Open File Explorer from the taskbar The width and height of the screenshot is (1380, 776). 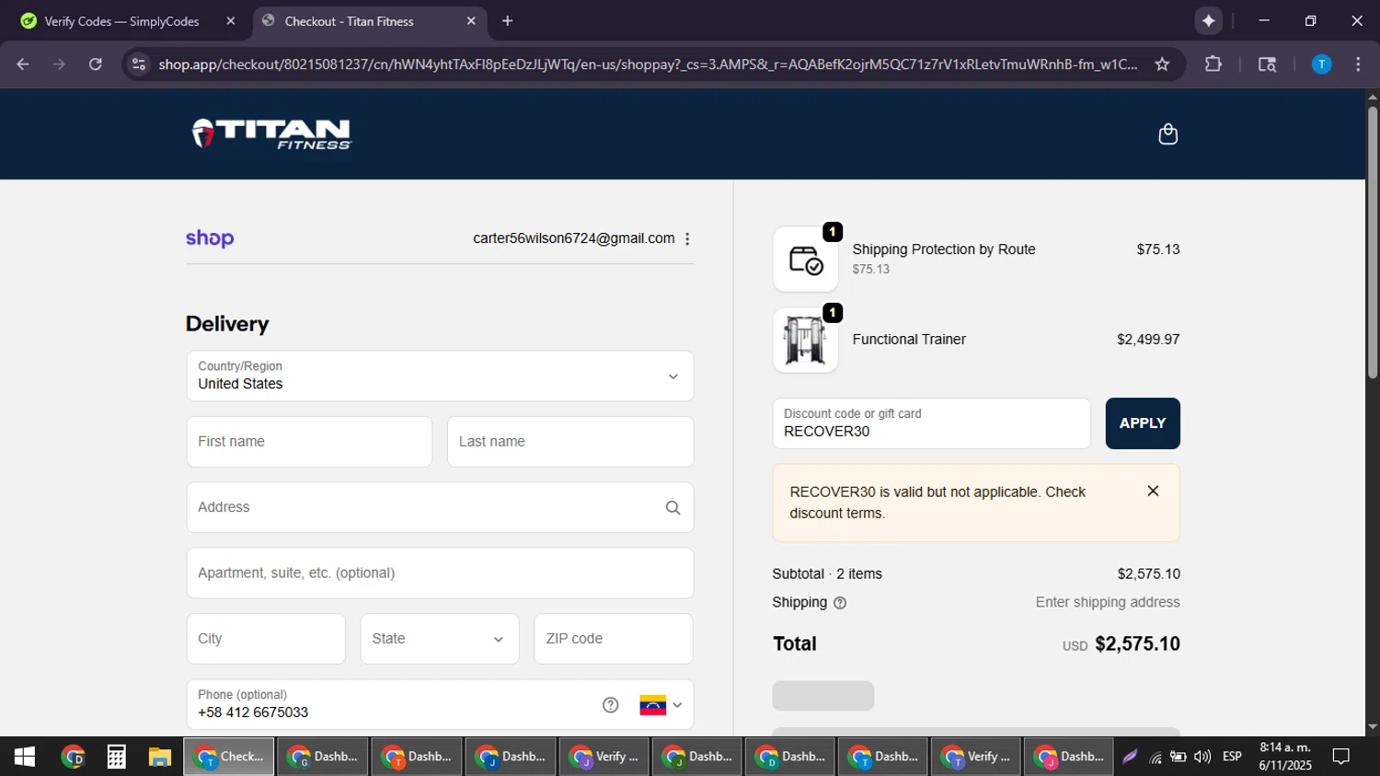click(x=160, y=757)
